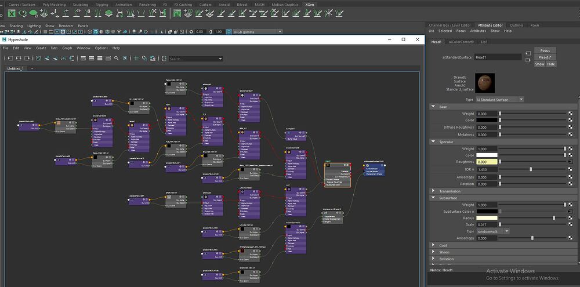Viewport: 580px width, 287px height.
Task: Set full node display mode in Hypershade
Action: (x=100, y=58)
